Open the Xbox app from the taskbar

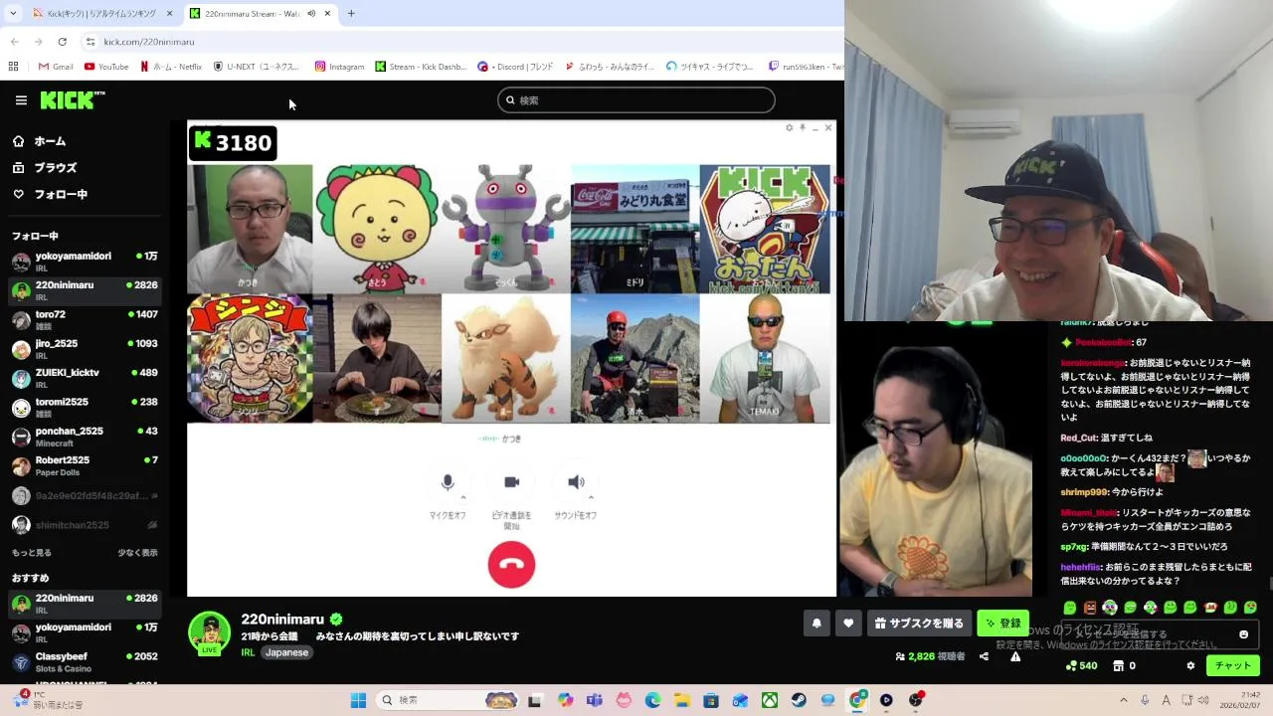pos(770,700)
